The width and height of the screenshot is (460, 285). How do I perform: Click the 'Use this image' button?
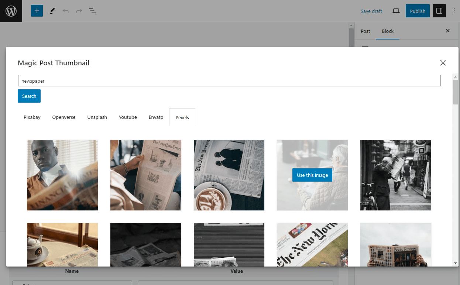coord(312,175)
